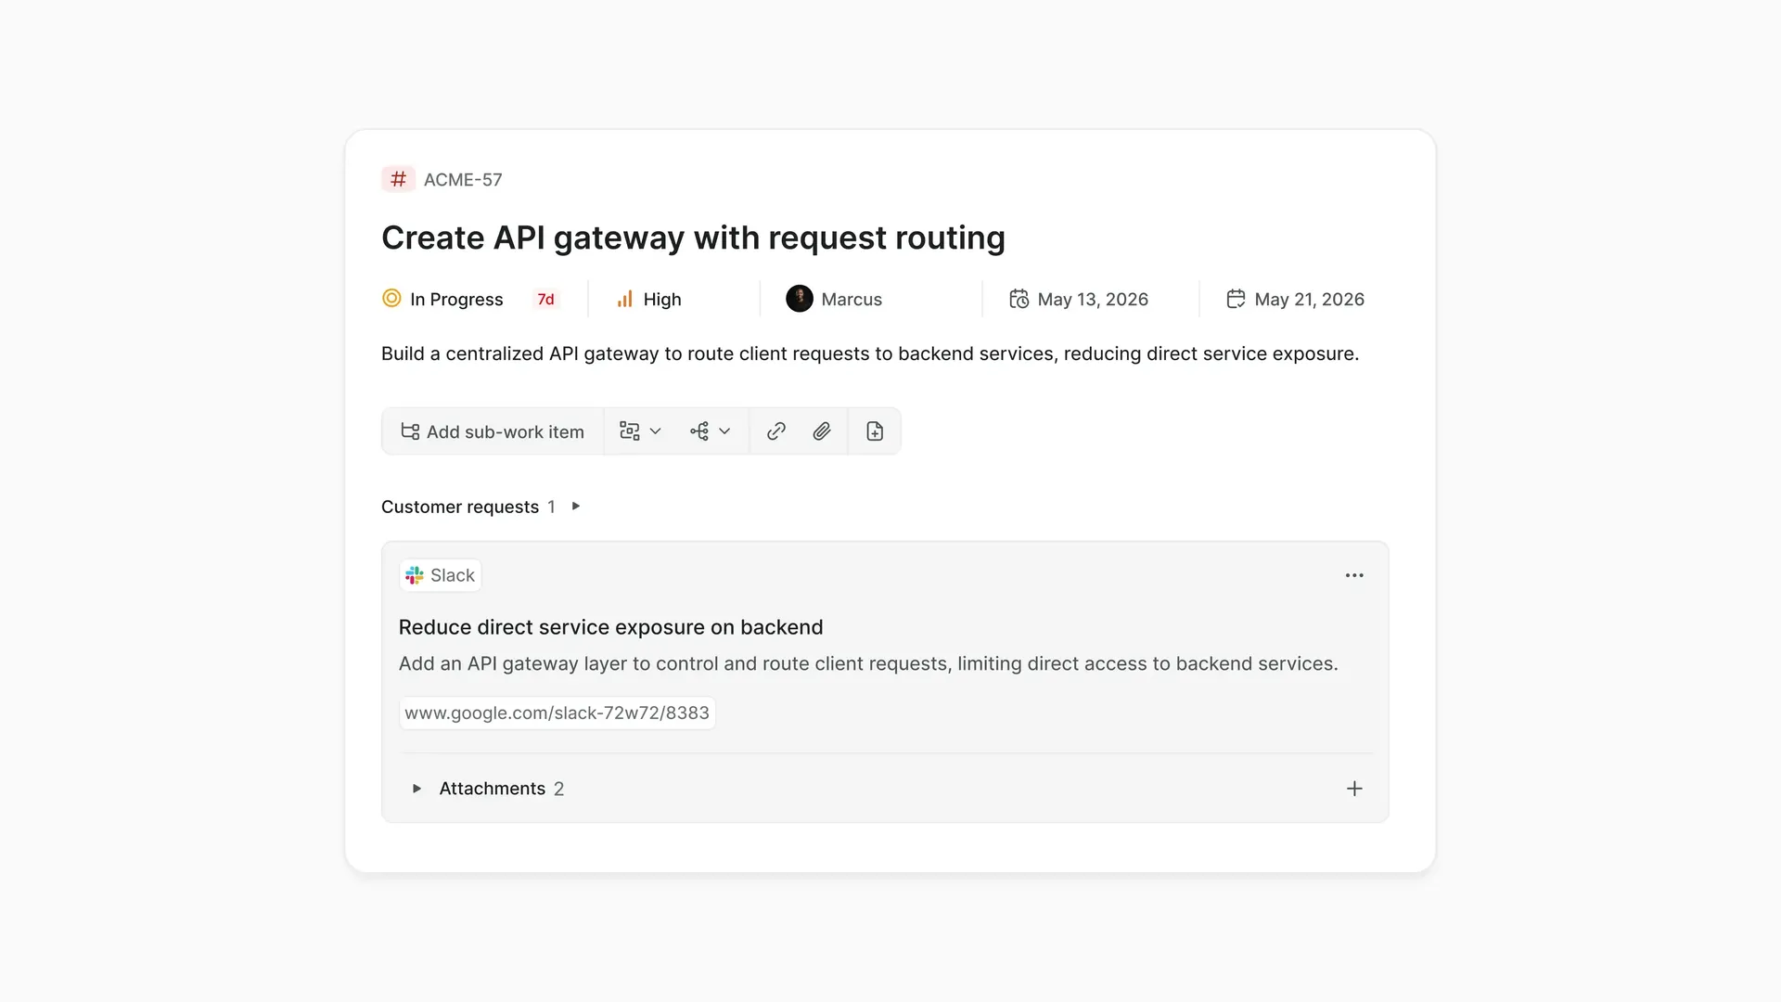Open the dependency tree dropdown
The height and width of the screenshot is (1002, 1781).
coord(711,431)
